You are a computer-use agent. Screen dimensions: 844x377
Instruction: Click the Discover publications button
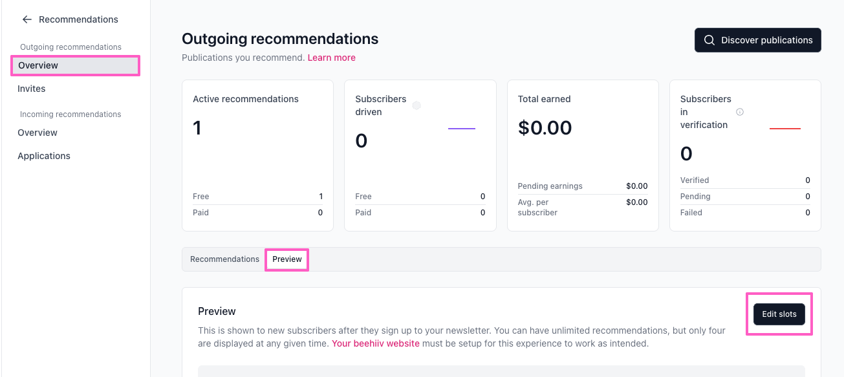coord(758,40)
